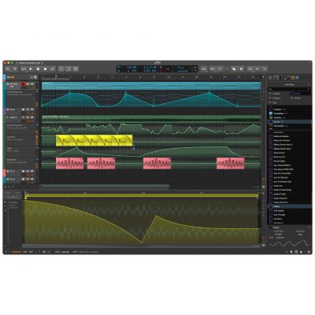The width and height of the screenshot is (315, 315).
Task: Click the hand-shaped icon in the top-right toolbar
Action: (x=234, y=69)
